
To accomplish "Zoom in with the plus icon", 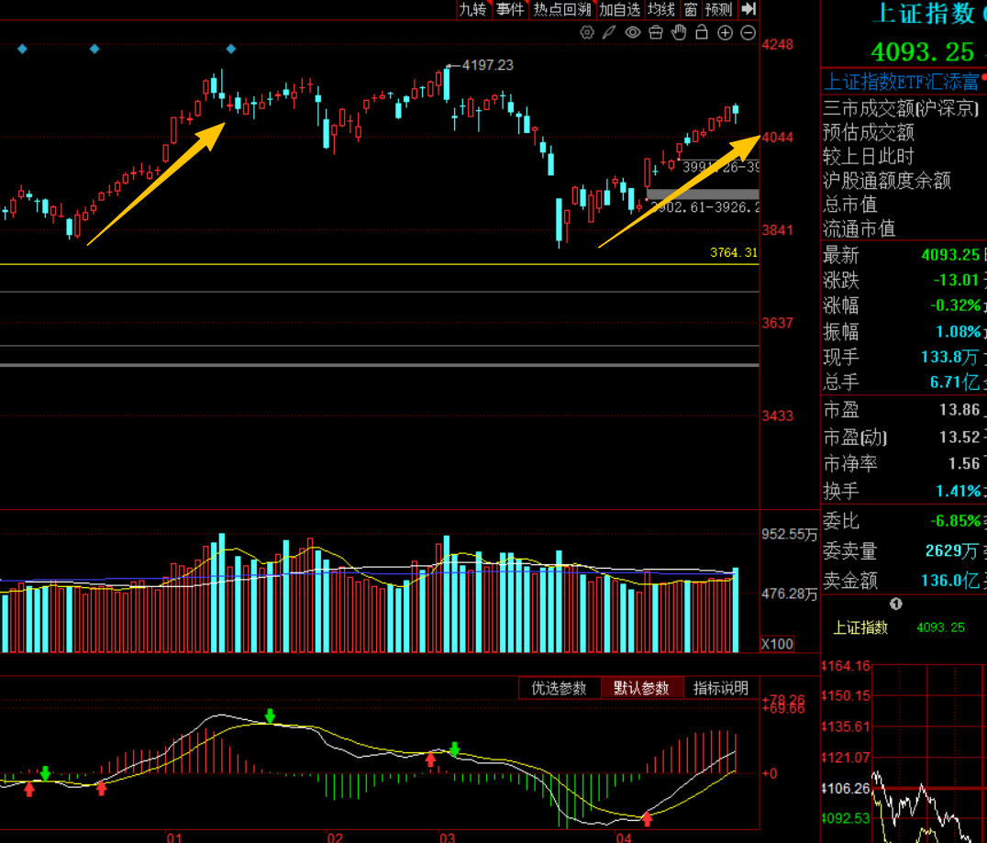I will (726, 33).
